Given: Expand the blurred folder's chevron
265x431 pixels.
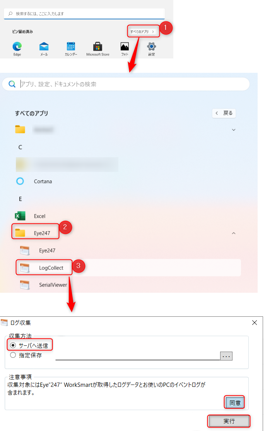Looking at the screenshot, I should pos(234,130).
